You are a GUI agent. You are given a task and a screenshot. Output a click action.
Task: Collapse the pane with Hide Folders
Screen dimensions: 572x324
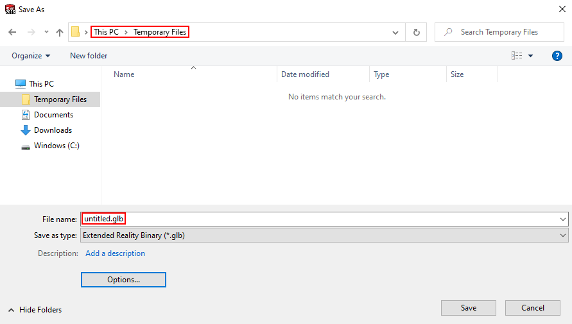(35, 310)
